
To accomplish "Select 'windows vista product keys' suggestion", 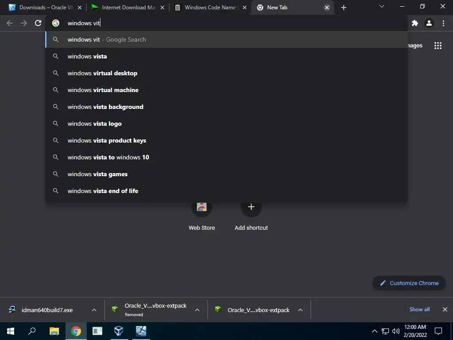I will pos(226,140).
